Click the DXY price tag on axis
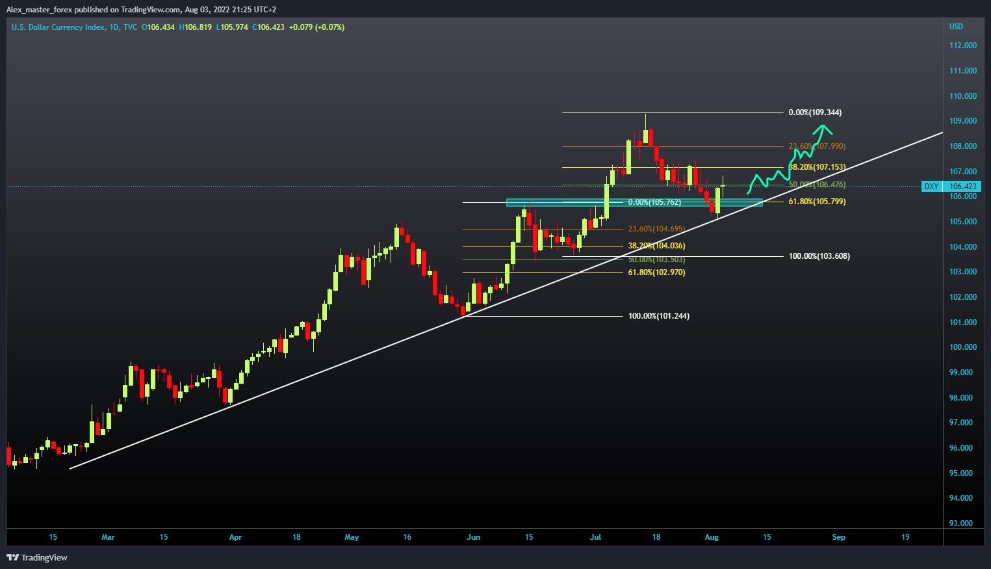 [931, 187]
